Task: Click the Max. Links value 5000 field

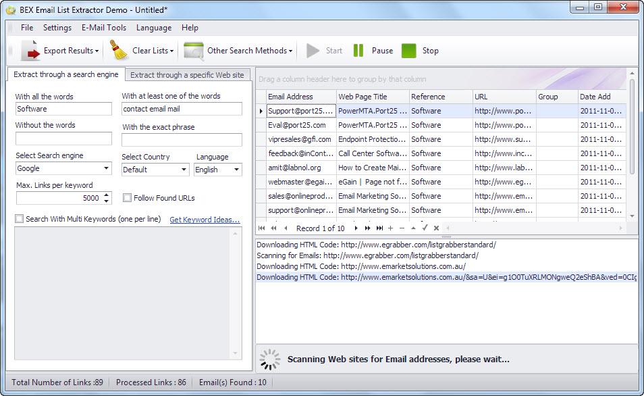Action: pos(59,198)
